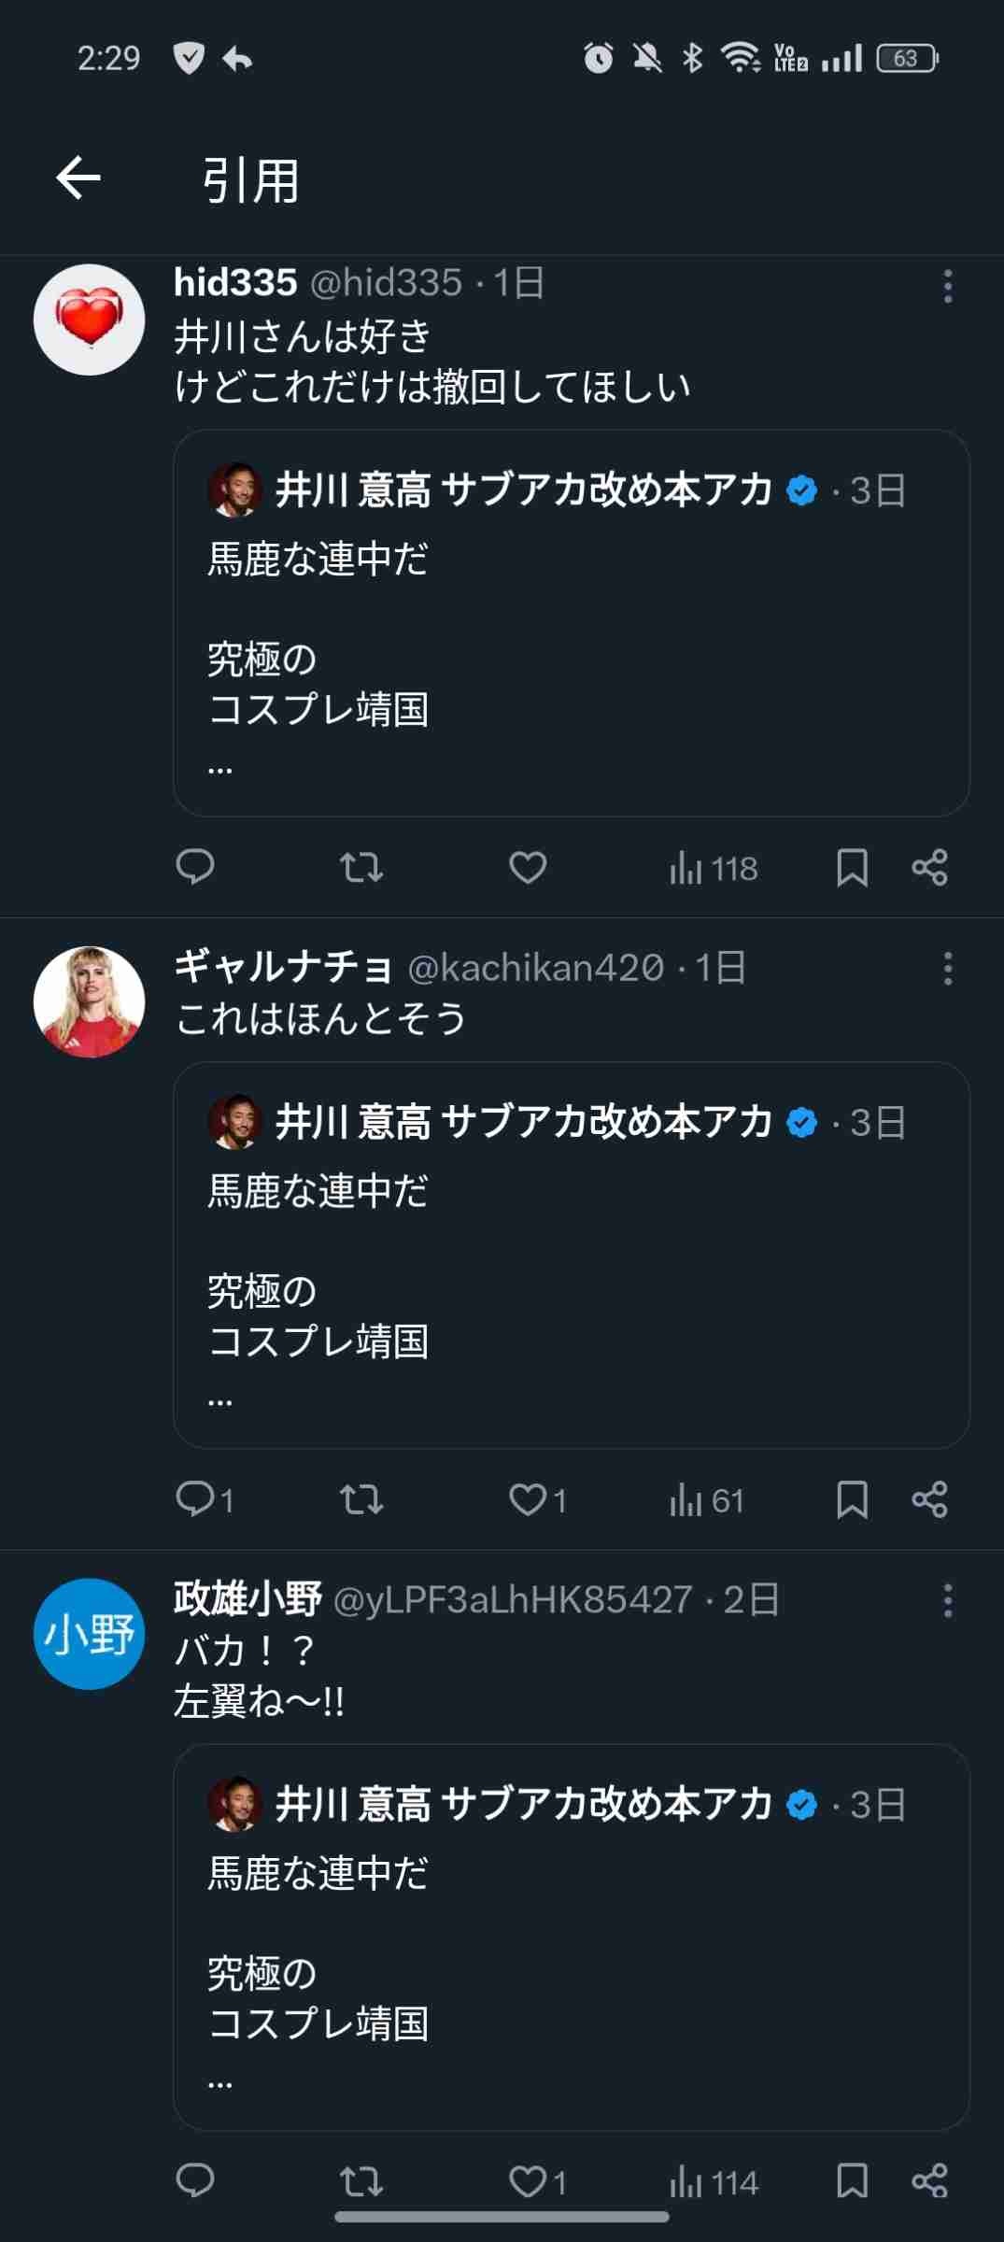Like ギャルナチョ's quote post

tap(528, 1499)
